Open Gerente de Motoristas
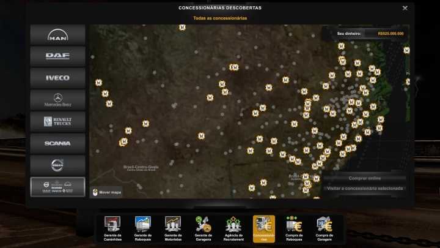The width and height of the screenshot is (440, 248). coord(173,228)
